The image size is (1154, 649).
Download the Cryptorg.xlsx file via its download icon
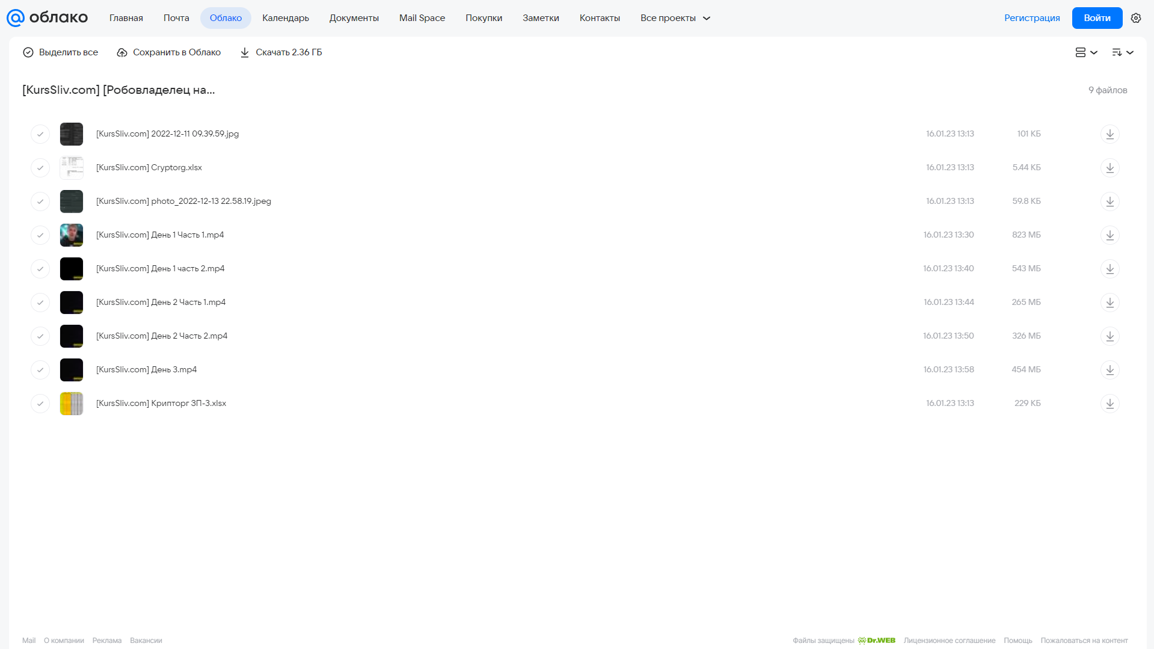point(1109,168)
